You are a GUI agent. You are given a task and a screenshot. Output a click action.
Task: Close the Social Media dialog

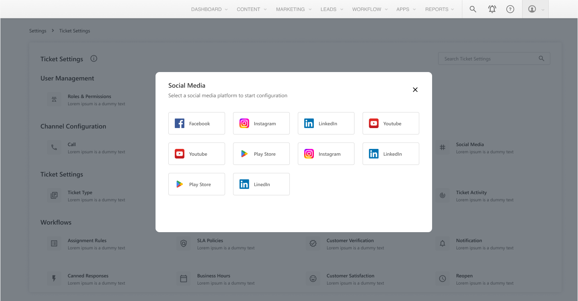tap(415, 90)
